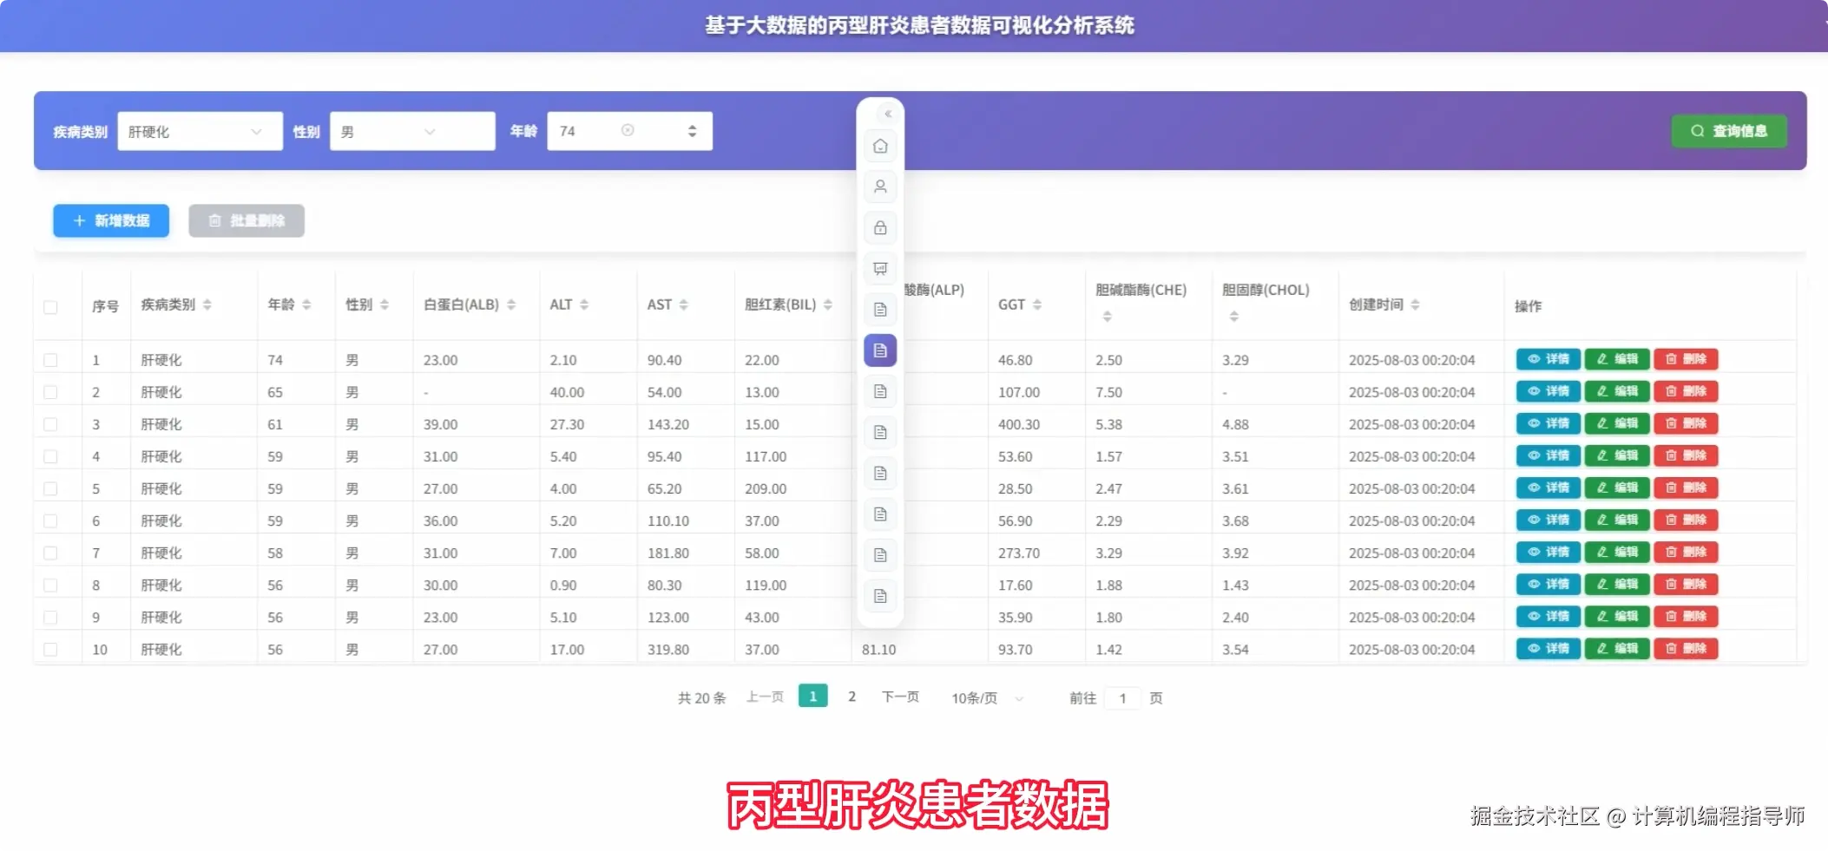The width and height of the screenshot is (1828, 851).
Task: Check the checkbox for row 9
Action: coord(50,617)
